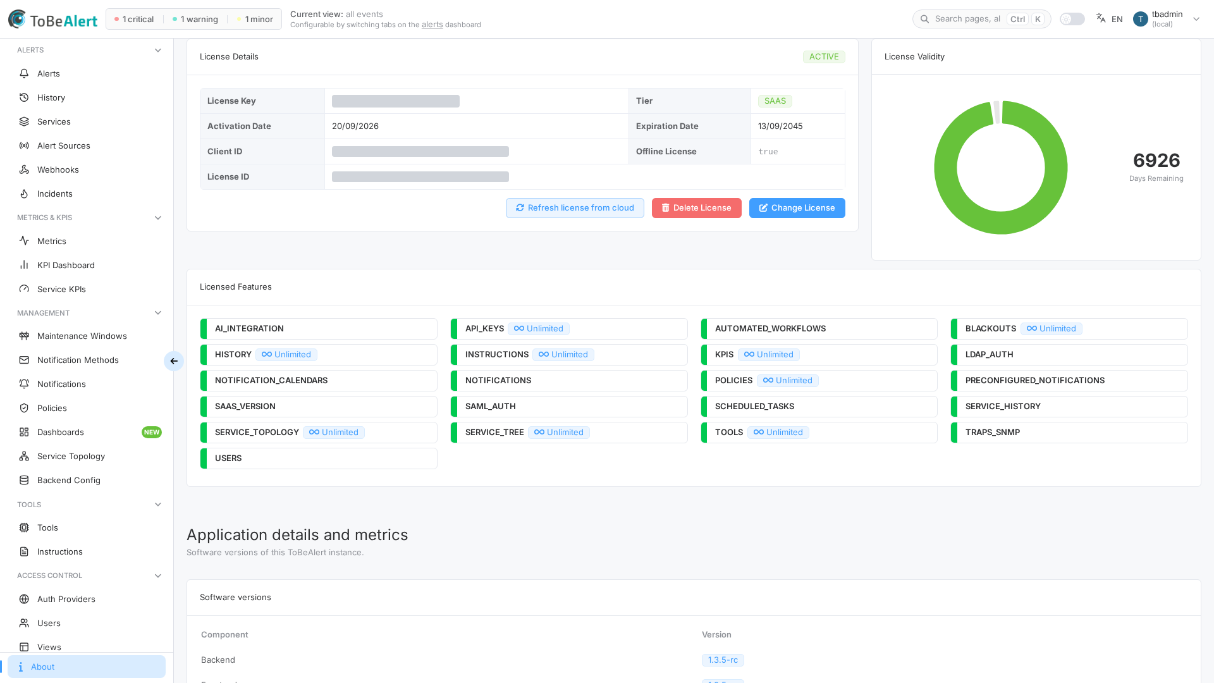Screen dimensions: 1214x683
Task: Click the Backend Config database icon
Action: pyautogui.click(x=24, y=480)
